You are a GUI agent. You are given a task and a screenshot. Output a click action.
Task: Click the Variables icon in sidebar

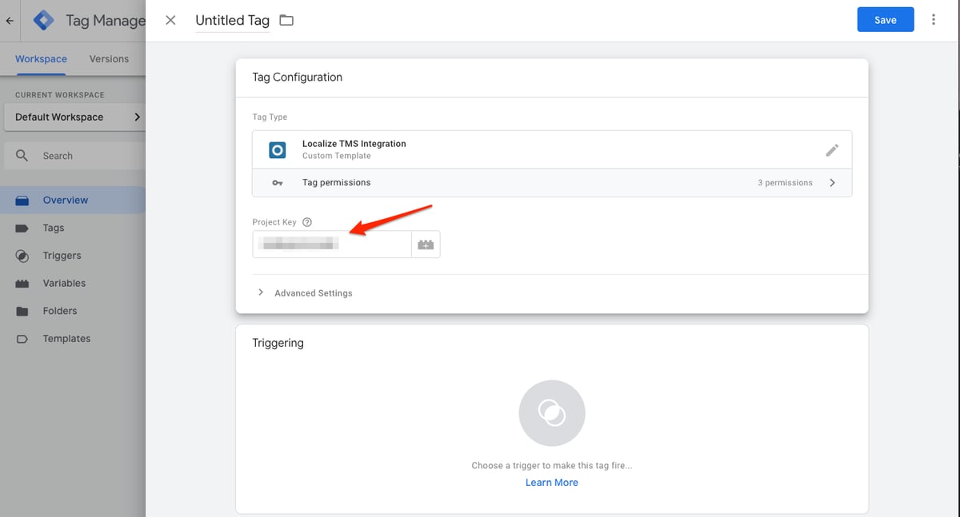point(22,284)
